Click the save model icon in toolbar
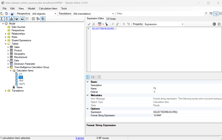The image size is (222, 140). [12, 14]
